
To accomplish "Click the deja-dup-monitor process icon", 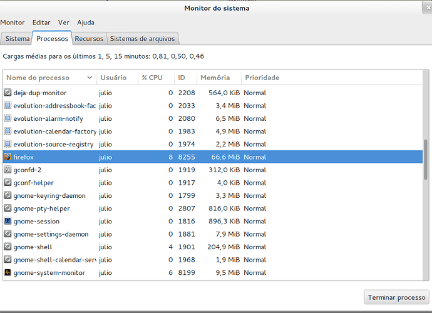I will pyautogui.click(x=8, y=93).
